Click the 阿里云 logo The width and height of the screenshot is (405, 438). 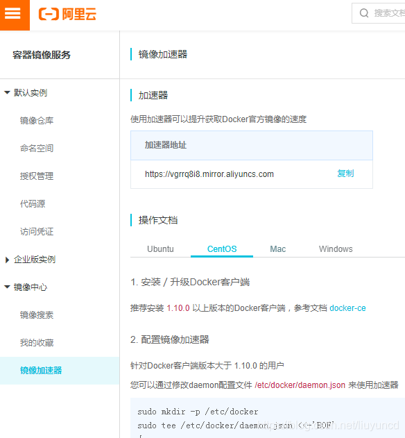67,14
